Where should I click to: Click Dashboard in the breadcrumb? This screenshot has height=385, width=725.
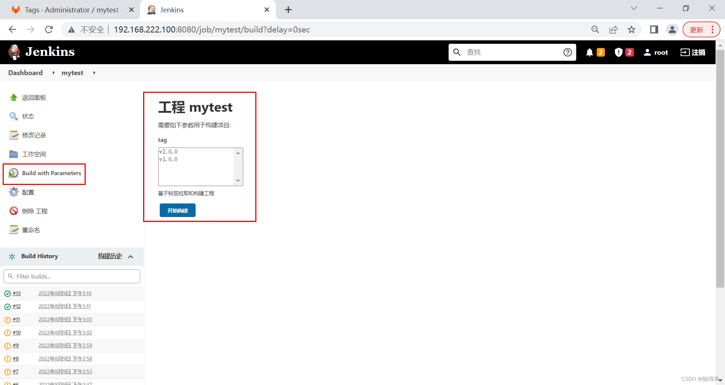coord(25,73)
